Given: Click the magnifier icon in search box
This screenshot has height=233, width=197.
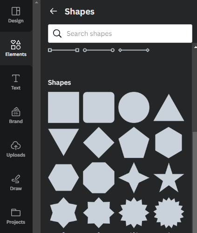Looking at the screenshot, I should [x=57, y=34].
